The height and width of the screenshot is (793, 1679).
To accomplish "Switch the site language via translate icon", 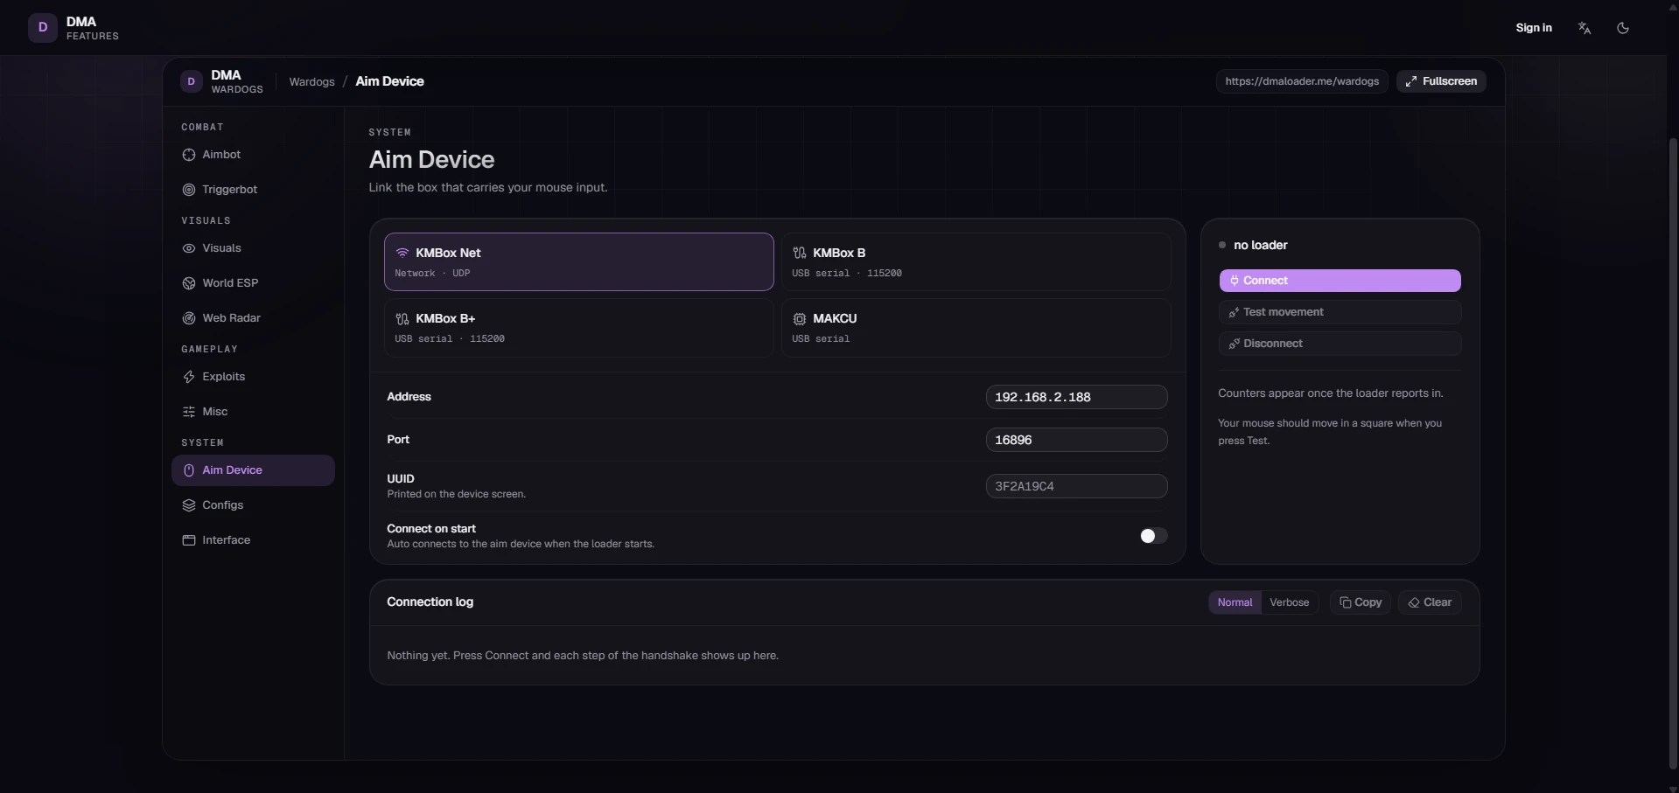I will point(1585,28).
